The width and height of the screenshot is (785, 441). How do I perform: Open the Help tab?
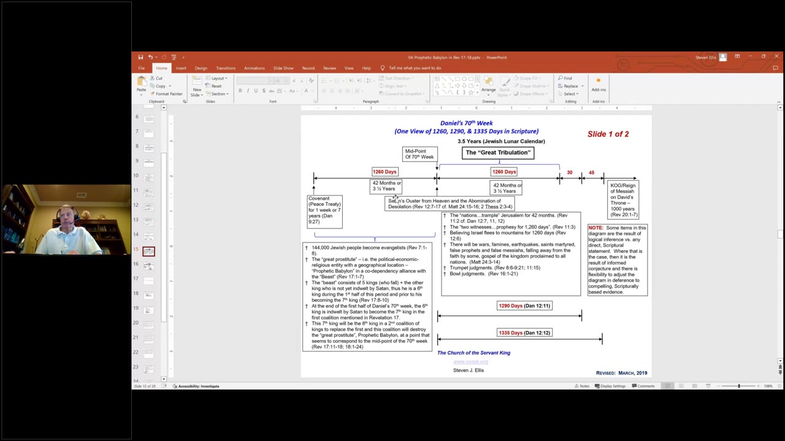(366, 68)
